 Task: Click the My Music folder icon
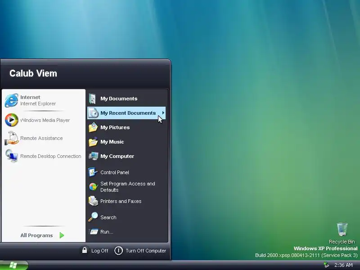tap(93, 142)
